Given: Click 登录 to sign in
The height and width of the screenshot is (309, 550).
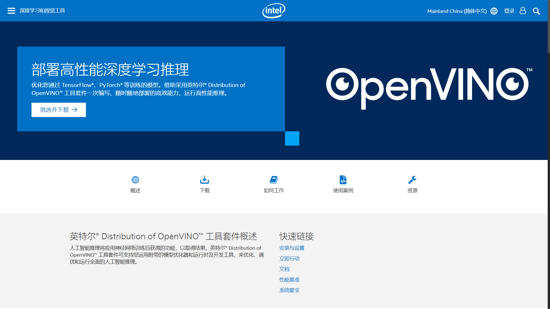Looking at the screenshot, I should point(509,11).
